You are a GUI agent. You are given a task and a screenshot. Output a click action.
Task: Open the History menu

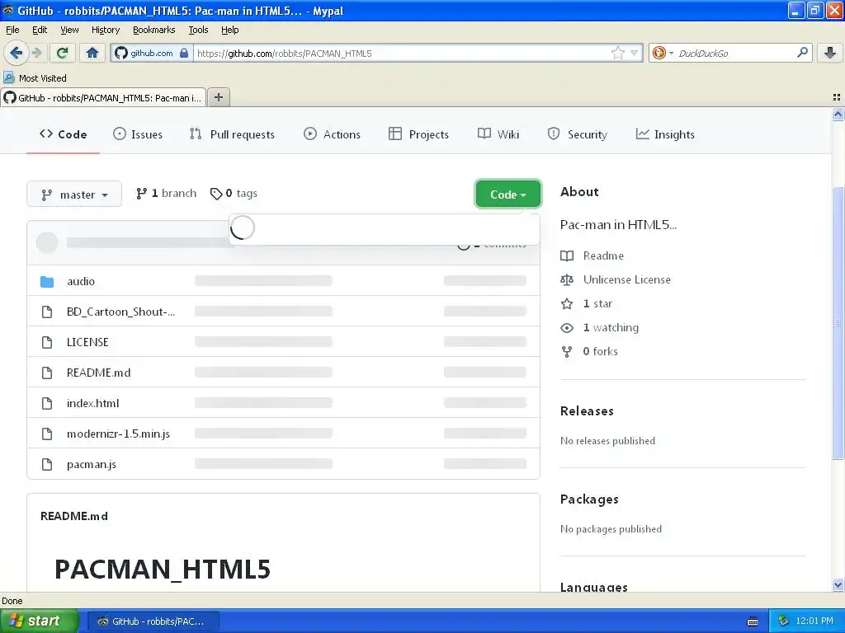coord(105,30)
